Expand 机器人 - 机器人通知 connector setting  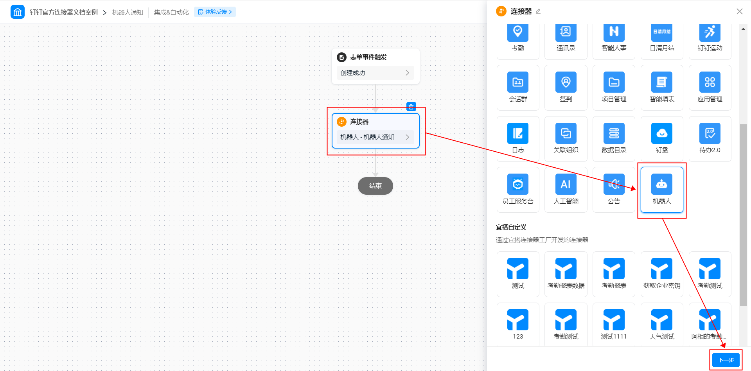375,137
